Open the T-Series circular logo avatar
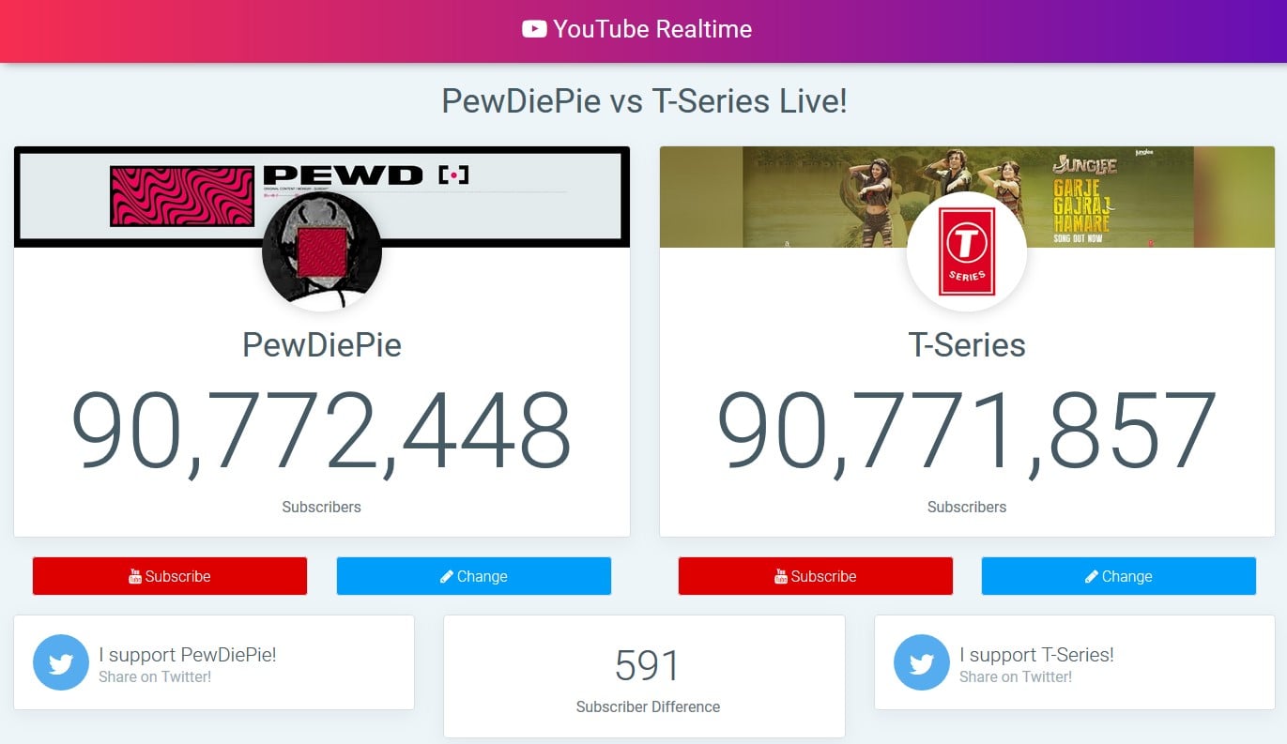The height and width of the screenshot is (744, 1287). pos(967,251)
